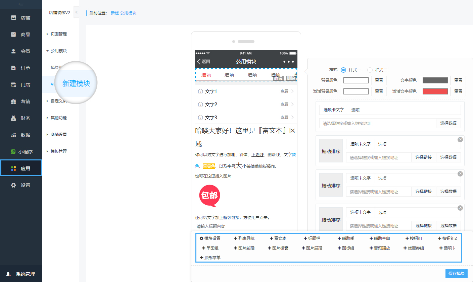Collapse the secondary menu with the double-chevron icon
473x282 pixels.
[77, 12]
